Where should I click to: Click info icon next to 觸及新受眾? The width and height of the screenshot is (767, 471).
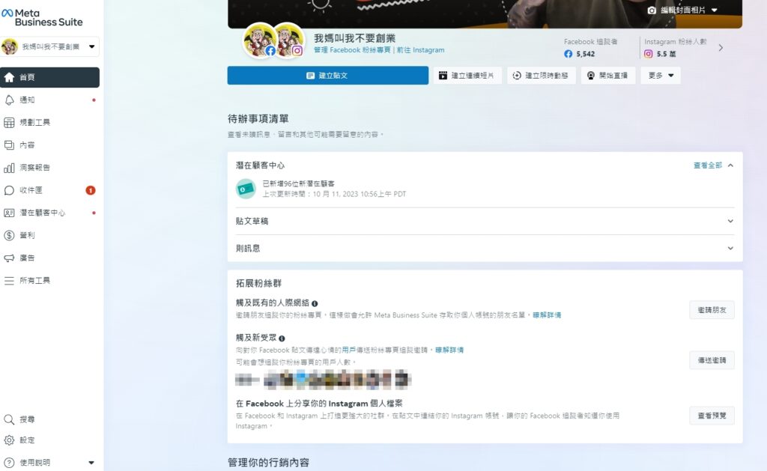pyautogui.click(x=282, y=338)
